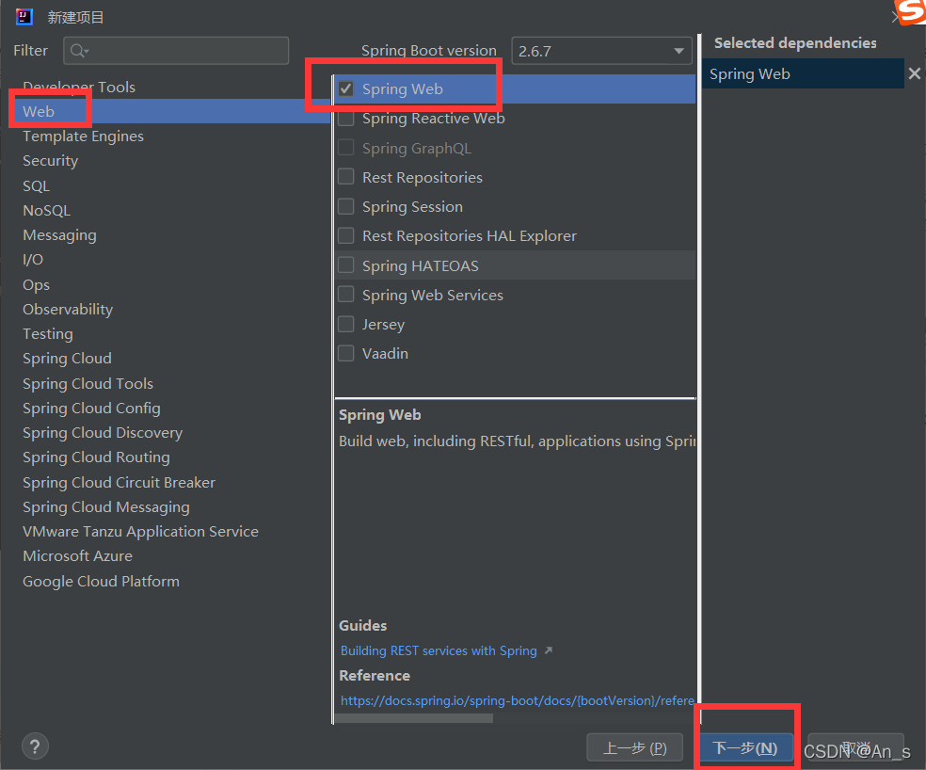The height and width of the screenshot is (770, 926).
Task: Open the Spring Boot version dropdown
Action: pyautogui.click(x=601, y=51)
